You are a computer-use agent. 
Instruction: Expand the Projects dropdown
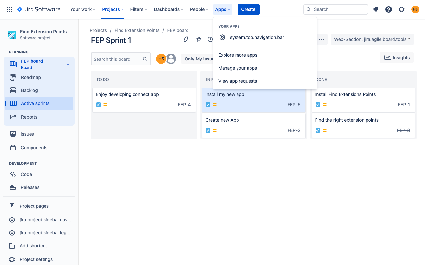tap(113, 9)
